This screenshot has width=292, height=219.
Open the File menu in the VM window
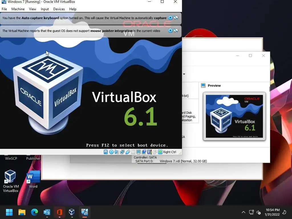[4, 9]
